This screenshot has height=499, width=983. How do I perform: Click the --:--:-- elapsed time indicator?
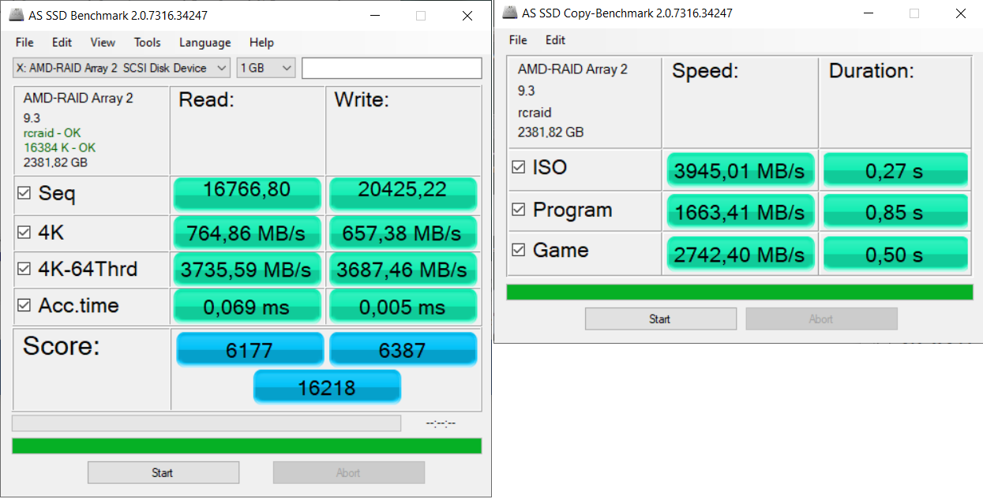coord(441,423)
